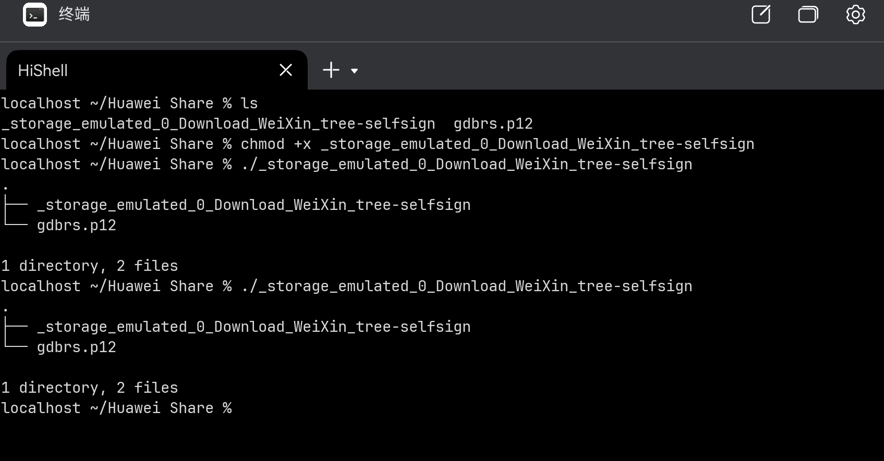Viewport: 884px width, 461px height.
Task: Click first '1 directory, 2 files' line
Action: coord(90,266)
